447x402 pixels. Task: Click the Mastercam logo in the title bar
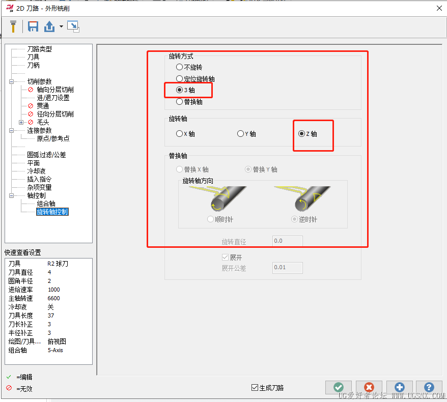(10, 8)
